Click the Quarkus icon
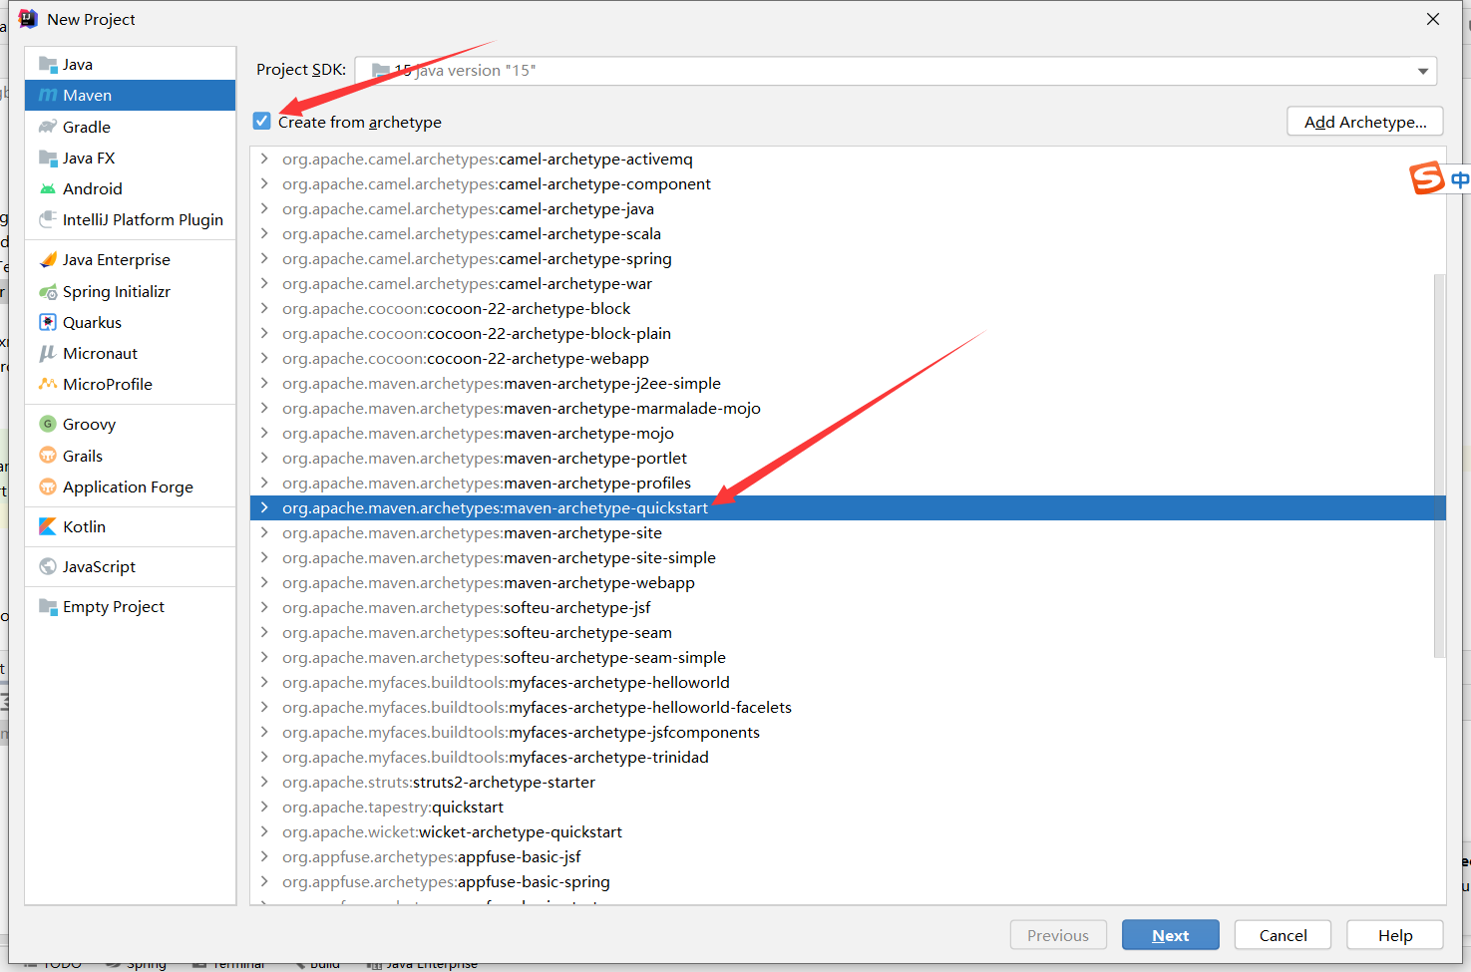1471x972 pixels. 48,322
